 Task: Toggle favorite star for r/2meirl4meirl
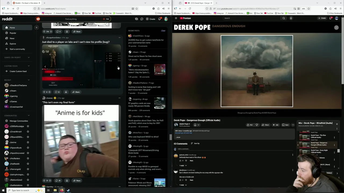click(28, 132)
